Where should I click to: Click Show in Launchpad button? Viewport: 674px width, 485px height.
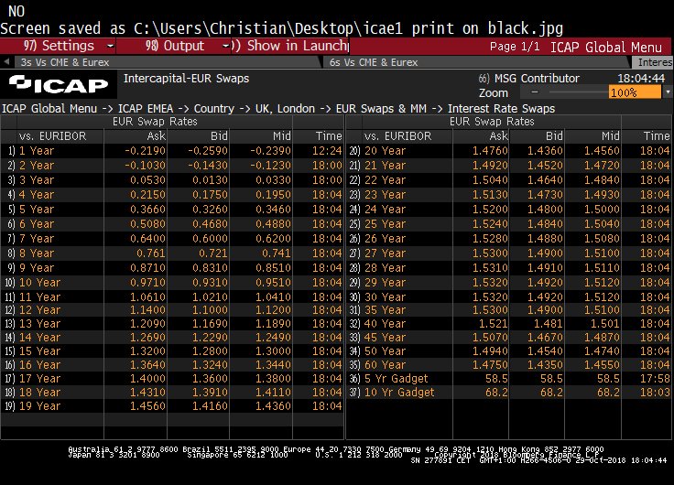[x=290, y=46]
